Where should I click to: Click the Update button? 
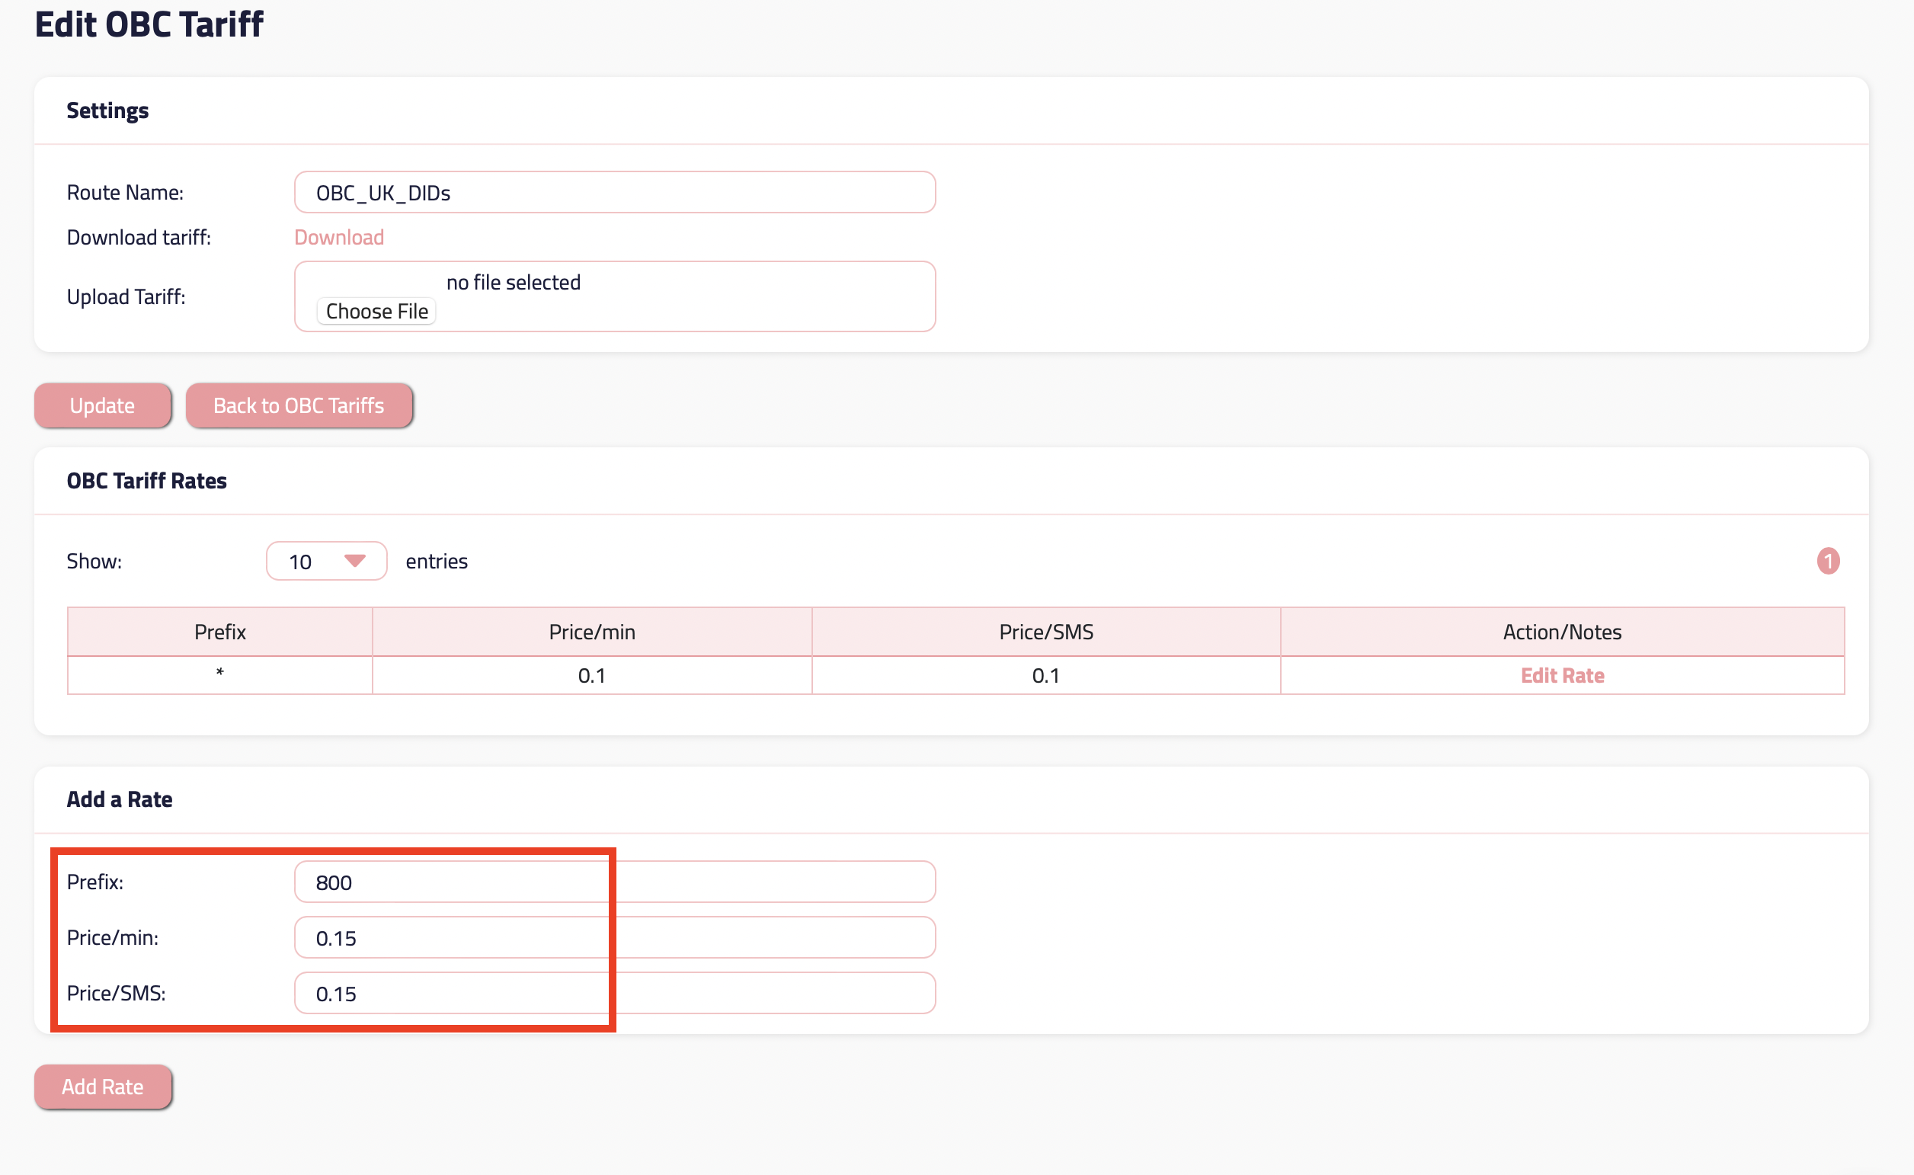[103, 405]
